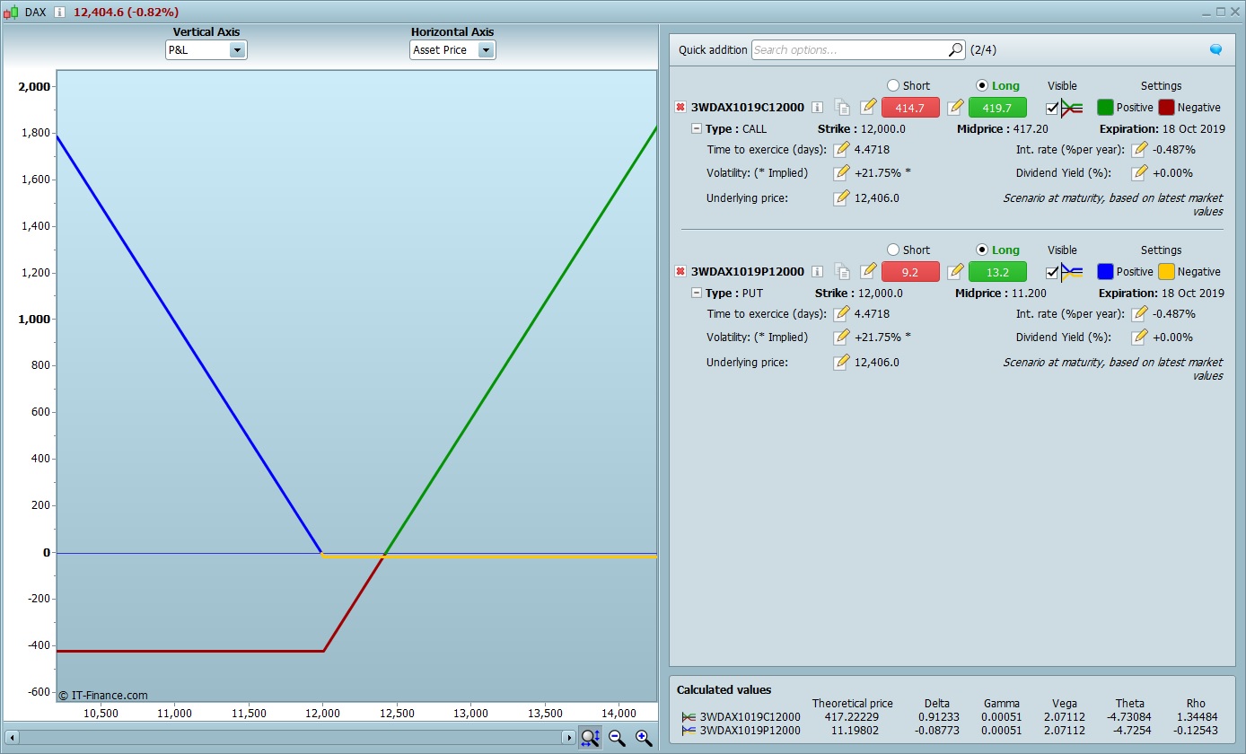Screen dimensions: 1246x754
Task: Open info icon for 3WDAX1019C12000
Action: tap(817, 107)
